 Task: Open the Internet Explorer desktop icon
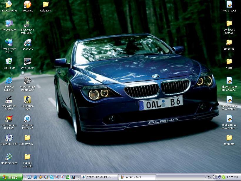pyautogui.click(x=9, y=81)
